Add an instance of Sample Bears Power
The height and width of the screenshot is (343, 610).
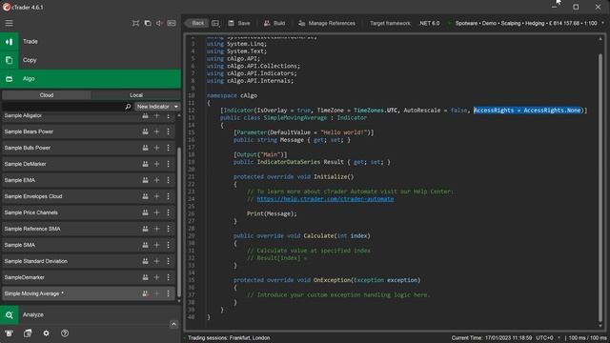[156, 131]
